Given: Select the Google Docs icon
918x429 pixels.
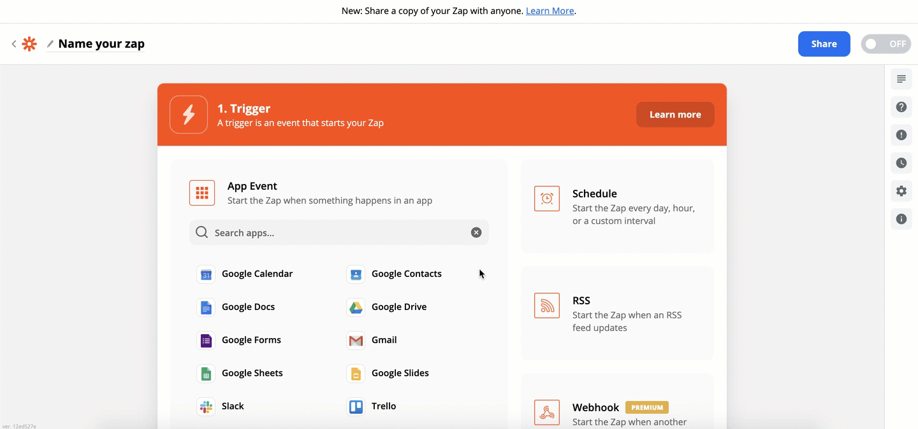Looking at the screenshot, I should [x=206, y=307].
